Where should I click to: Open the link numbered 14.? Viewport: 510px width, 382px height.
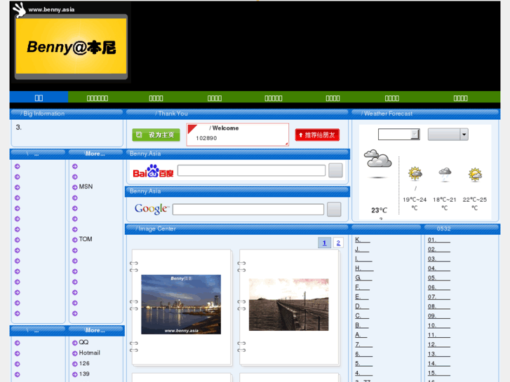click(x=438, y=364)
